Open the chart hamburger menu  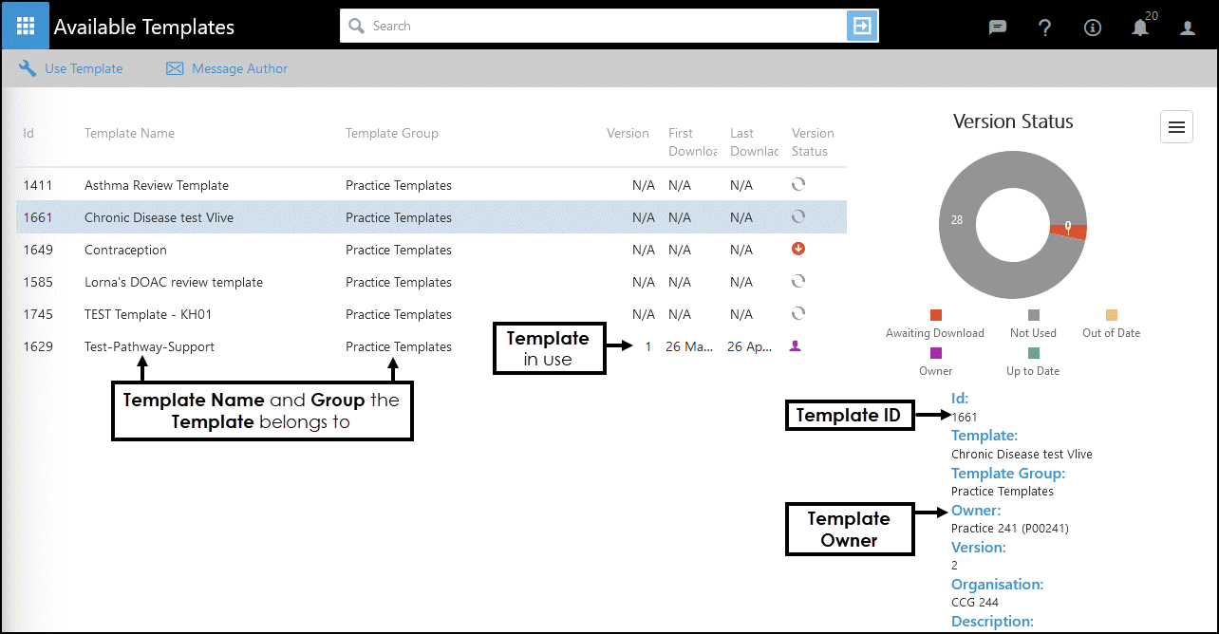1176,127
